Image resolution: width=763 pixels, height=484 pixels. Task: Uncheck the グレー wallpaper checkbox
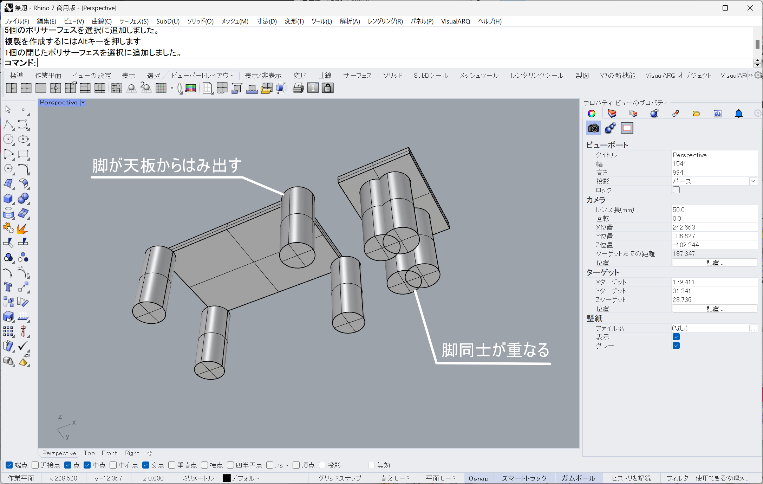click(676, 346)
